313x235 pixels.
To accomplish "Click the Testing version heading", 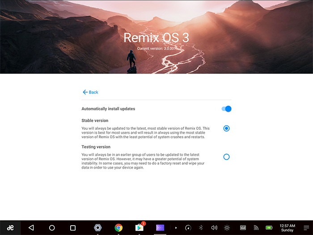I will pyautogui.click(x=96, y=147).
